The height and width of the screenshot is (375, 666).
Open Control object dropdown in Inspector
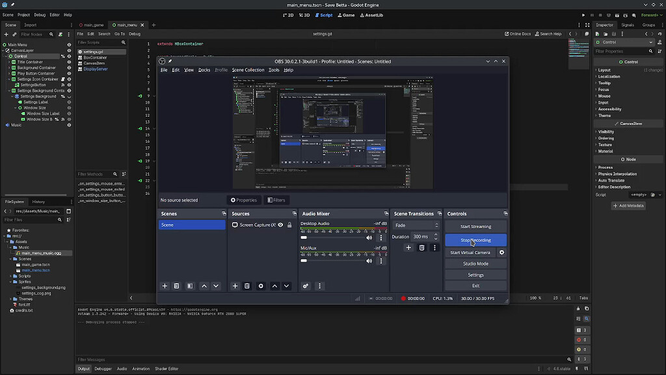click(x=624, y=42)
